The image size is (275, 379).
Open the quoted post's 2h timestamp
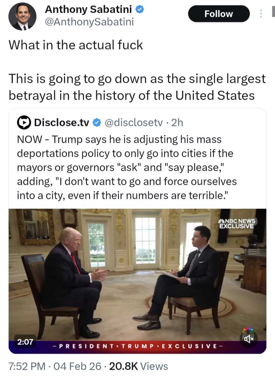(177, 122)
